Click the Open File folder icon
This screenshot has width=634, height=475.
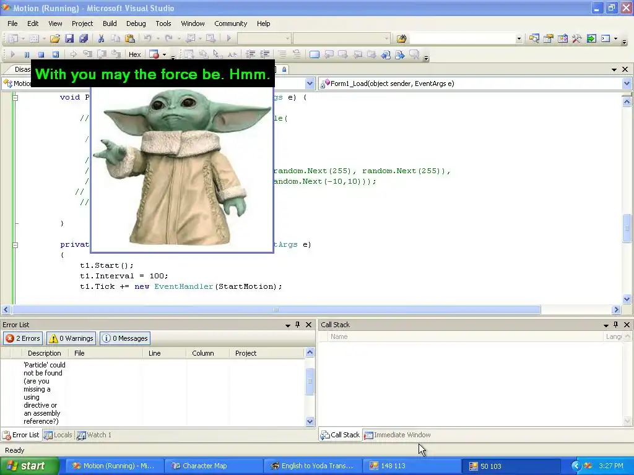coord(55,38)
